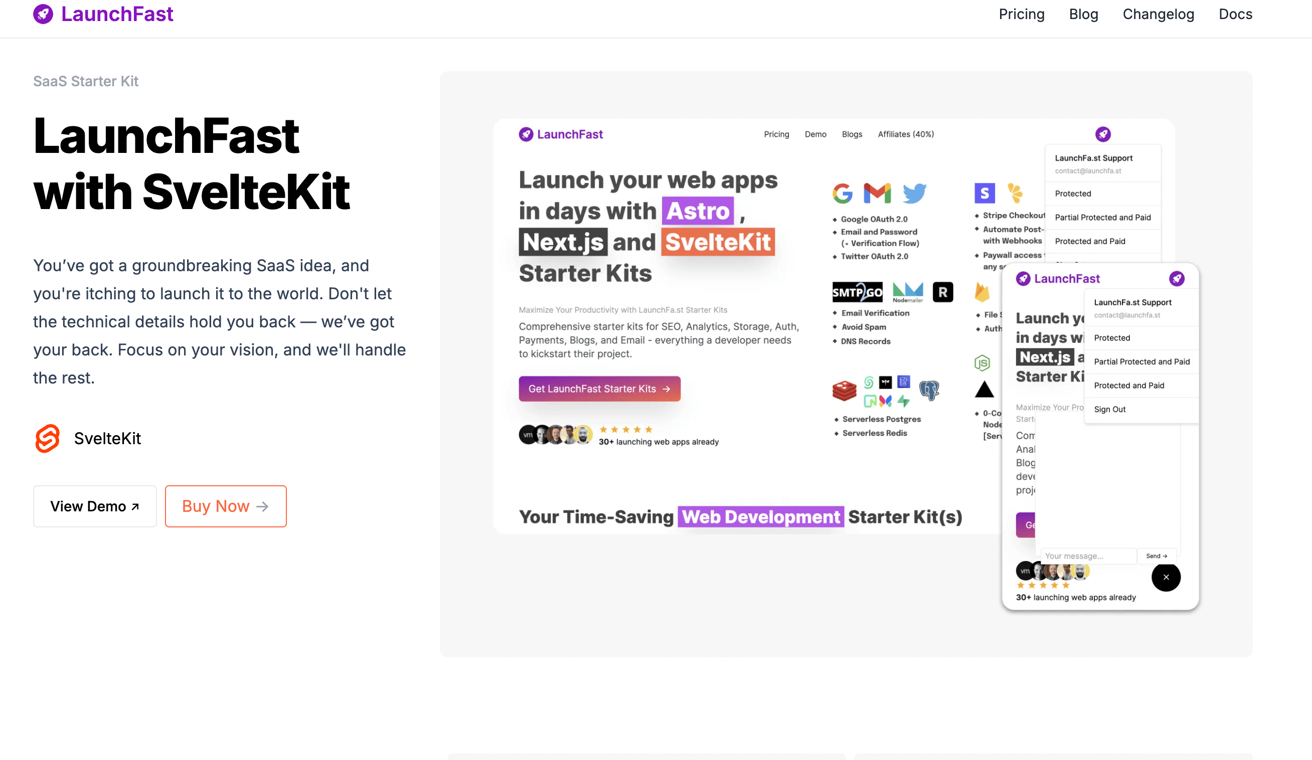Click the SMTP2GO logo in the preview
The width and height of the screenshot is (1312, 760).
point(858,292)
